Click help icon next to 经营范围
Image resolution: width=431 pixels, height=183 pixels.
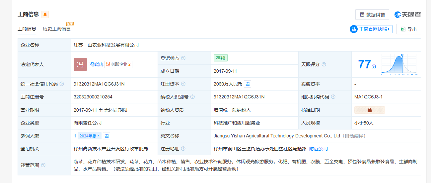click(43, 165)
